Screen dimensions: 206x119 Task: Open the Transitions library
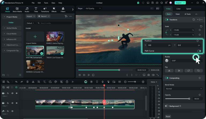(45, 10)
